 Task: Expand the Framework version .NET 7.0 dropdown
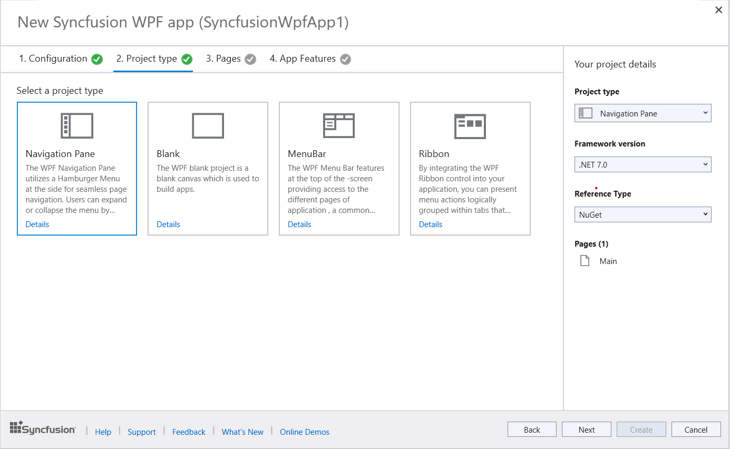click(x=643, y=164)
